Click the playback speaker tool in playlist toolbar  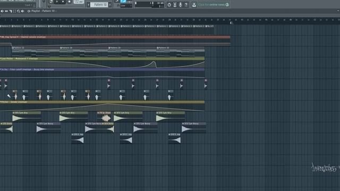(22, 11)
